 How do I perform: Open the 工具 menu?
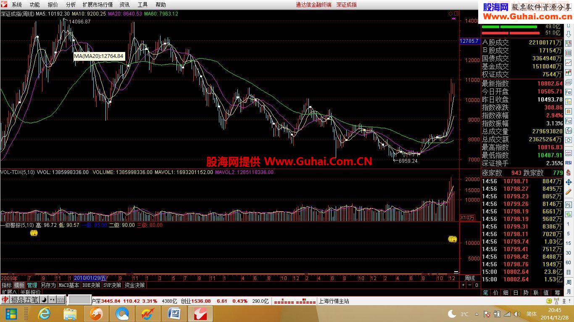[143, 5]
